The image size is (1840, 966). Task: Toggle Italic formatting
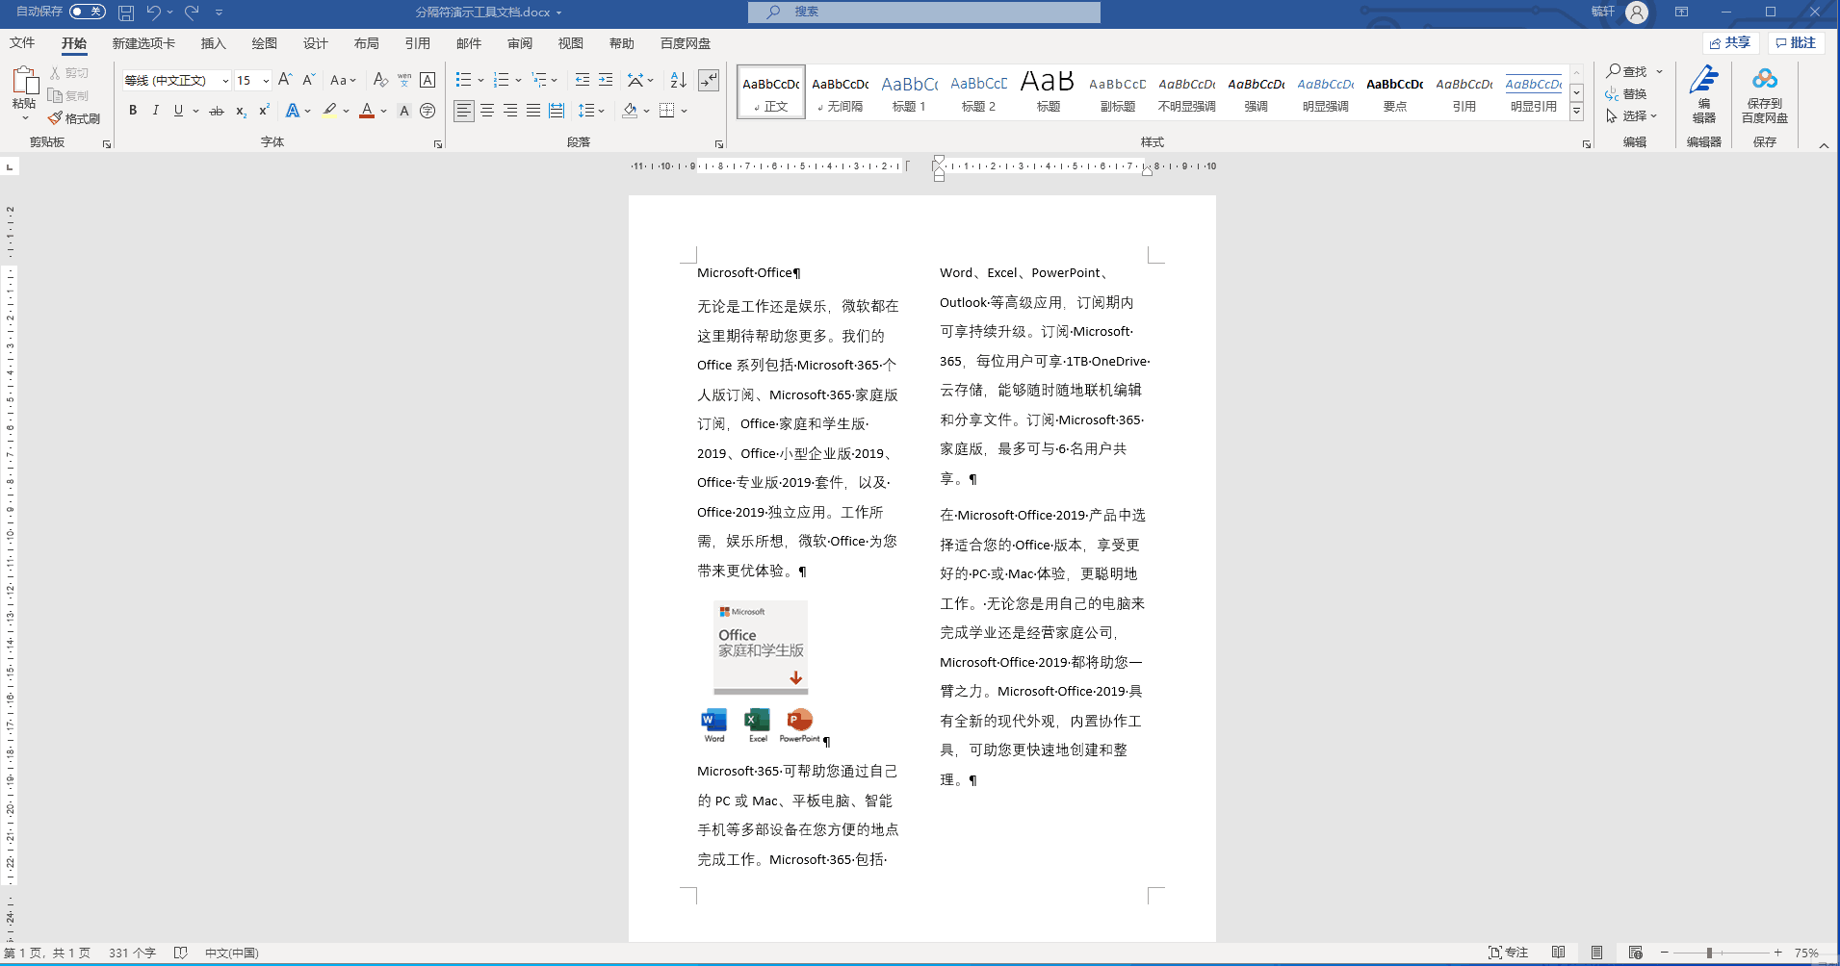tap(155, 111)
